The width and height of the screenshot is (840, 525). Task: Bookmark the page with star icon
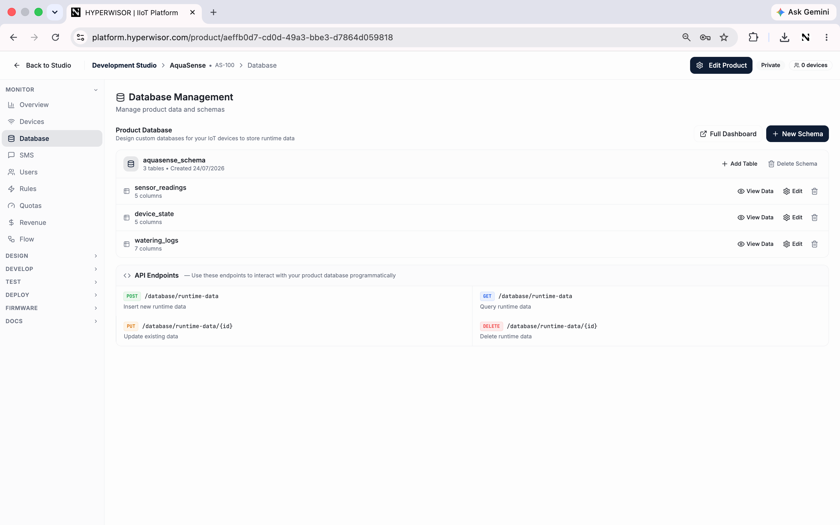coord(724,37)
